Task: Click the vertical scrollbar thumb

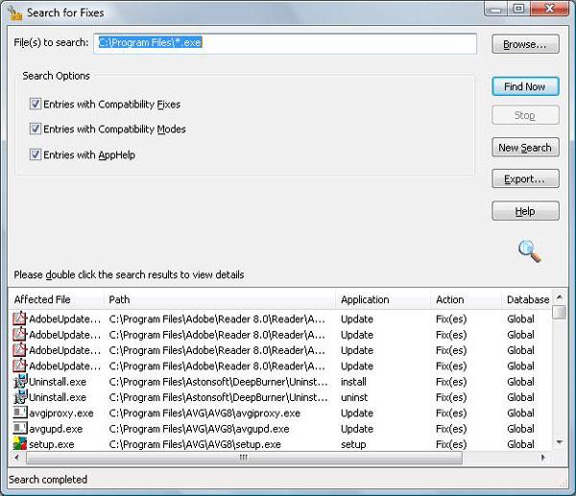Action: click(560, 312)
